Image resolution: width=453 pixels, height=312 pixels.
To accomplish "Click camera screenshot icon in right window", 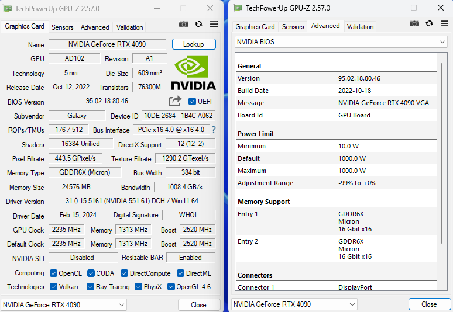I will (414, 23).
